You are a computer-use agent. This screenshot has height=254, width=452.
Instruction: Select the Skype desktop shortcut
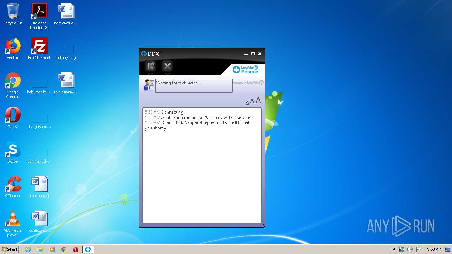[13, 152]
